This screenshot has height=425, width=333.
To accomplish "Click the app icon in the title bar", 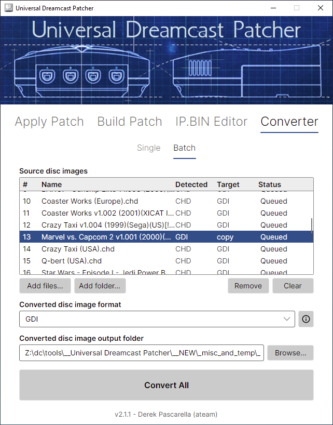I will point(9,8).
